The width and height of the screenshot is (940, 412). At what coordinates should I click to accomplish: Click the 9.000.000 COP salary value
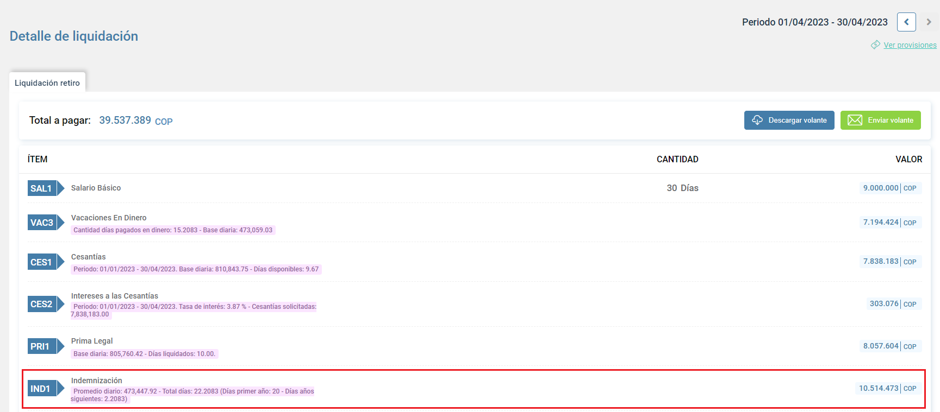pyautogui.click(x=891, y=188)
